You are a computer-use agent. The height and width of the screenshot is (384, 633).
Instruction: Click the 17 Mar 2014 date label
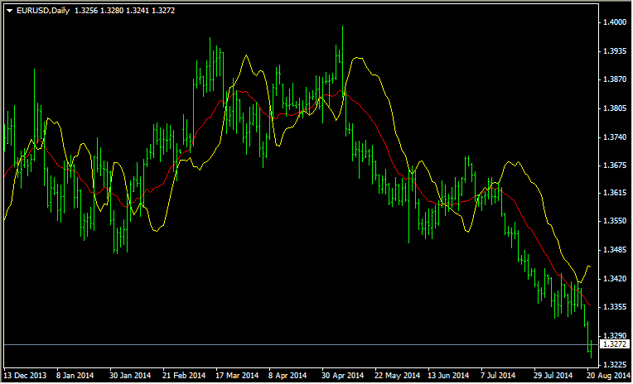tap(237, 376)
